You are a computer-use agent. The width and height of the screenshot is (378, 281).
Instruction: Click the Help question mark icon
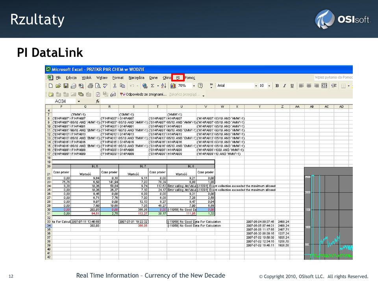pos(200,86)
